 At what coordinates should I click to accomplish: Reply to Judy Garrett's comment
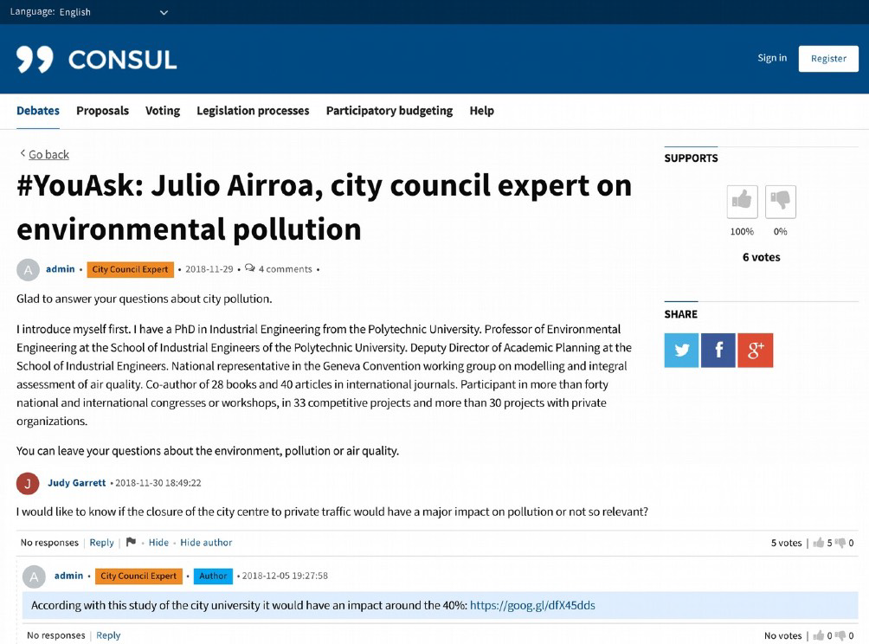click(x=101, y=543)
